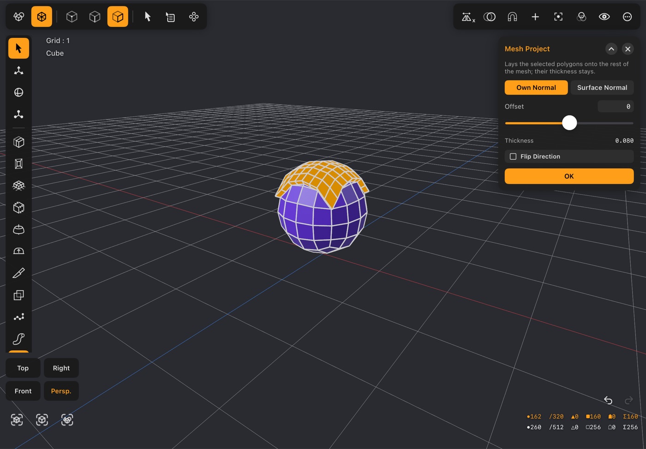The width and height of the screenshot is (646, 449).
Task: Click the Offset slider handle
Action: click(569, 123)
